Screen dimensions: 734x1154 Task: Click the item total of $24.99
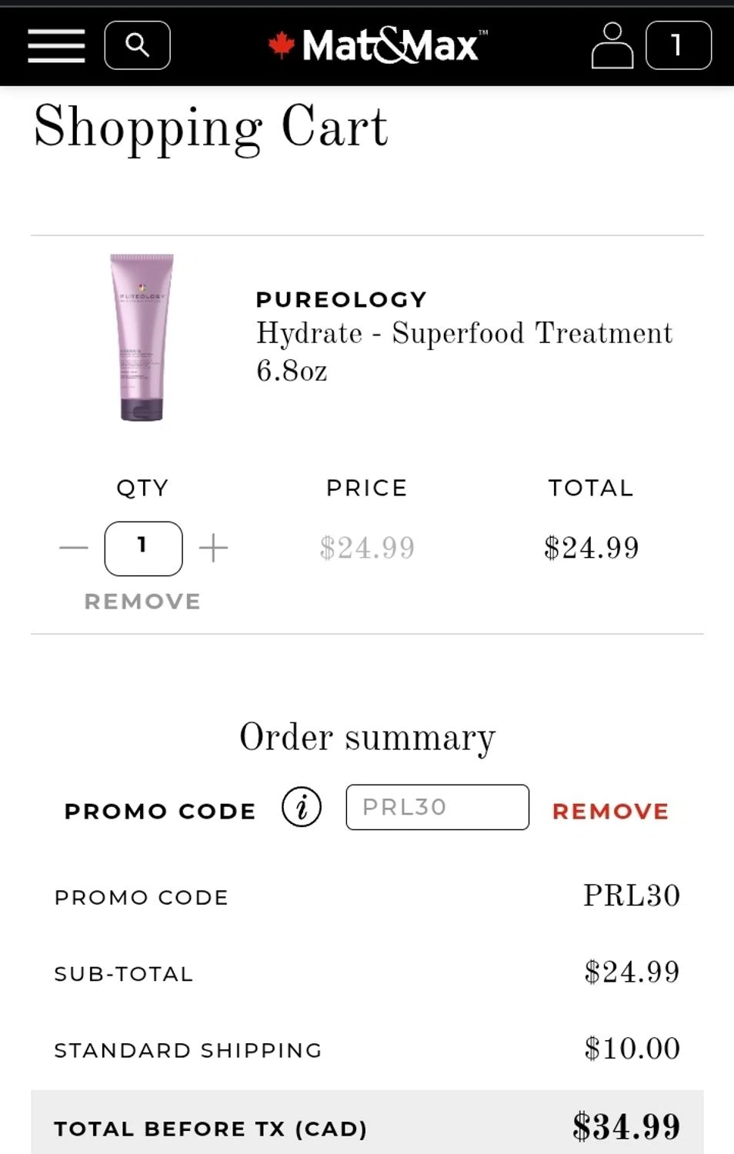tap(591, 548)
